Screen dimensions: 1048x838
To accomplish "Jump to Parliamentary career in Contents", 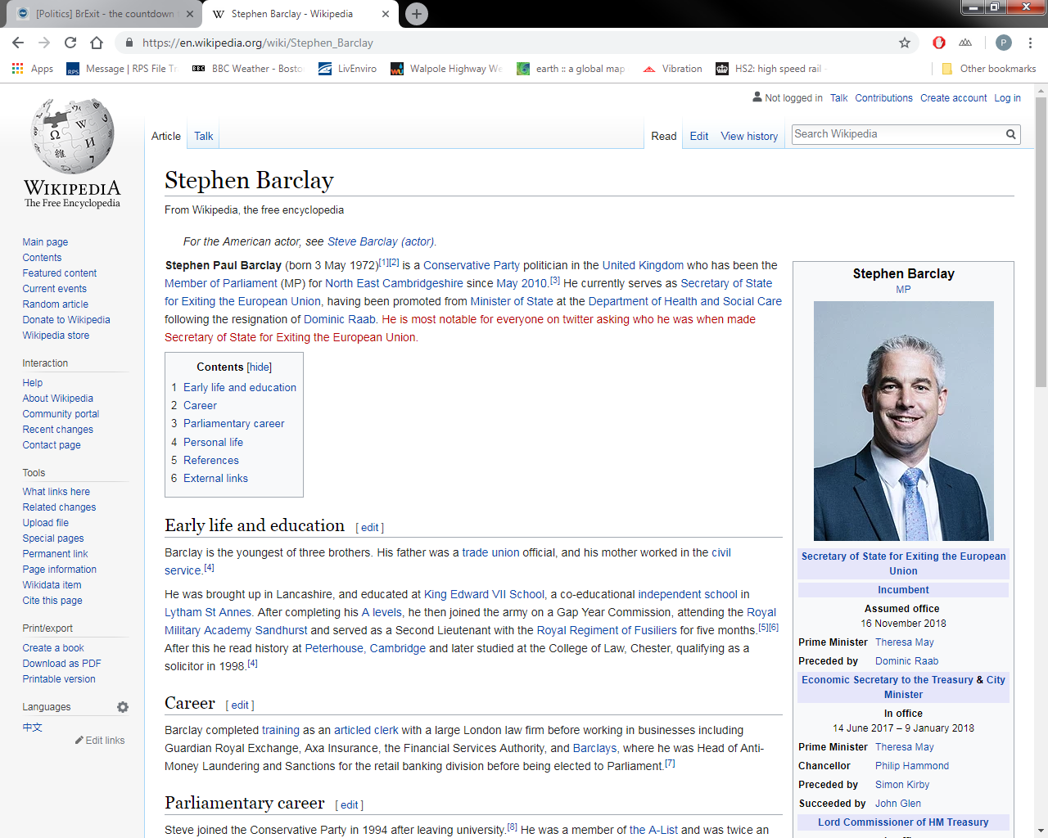I will click(233, 424).
